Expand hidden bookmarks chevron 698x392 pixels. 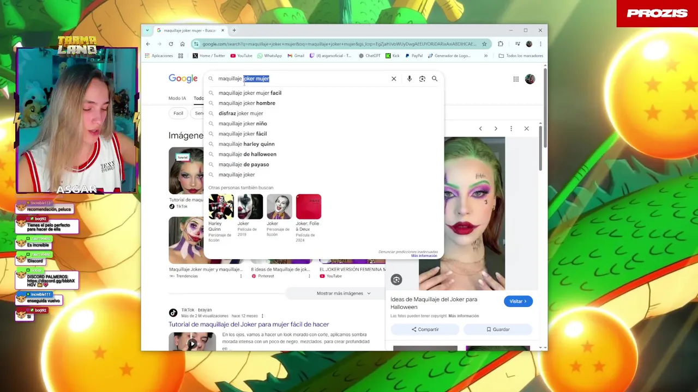[x=485, y=56]
